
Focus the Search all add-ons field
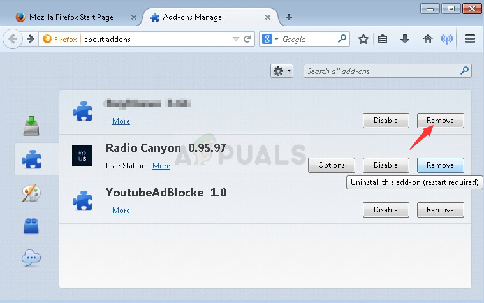coord(387,71)
